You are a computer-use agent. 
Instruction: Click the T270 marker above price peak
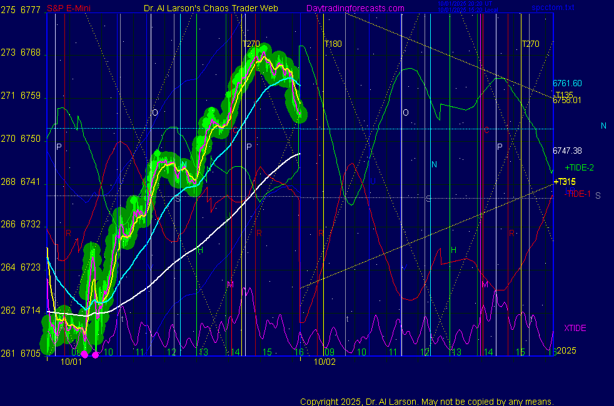pos(251,44)
